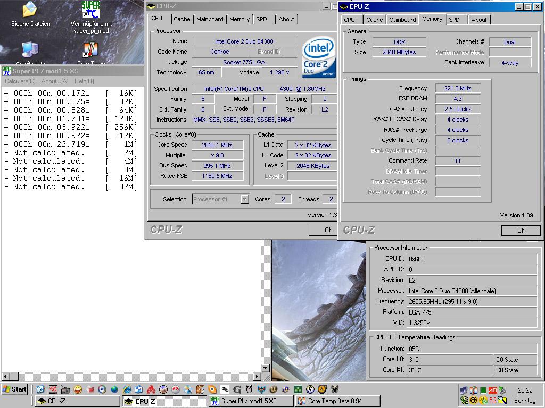Click the Half-Life lambda quick launch icon
The image size is (545, 408).
322,389
